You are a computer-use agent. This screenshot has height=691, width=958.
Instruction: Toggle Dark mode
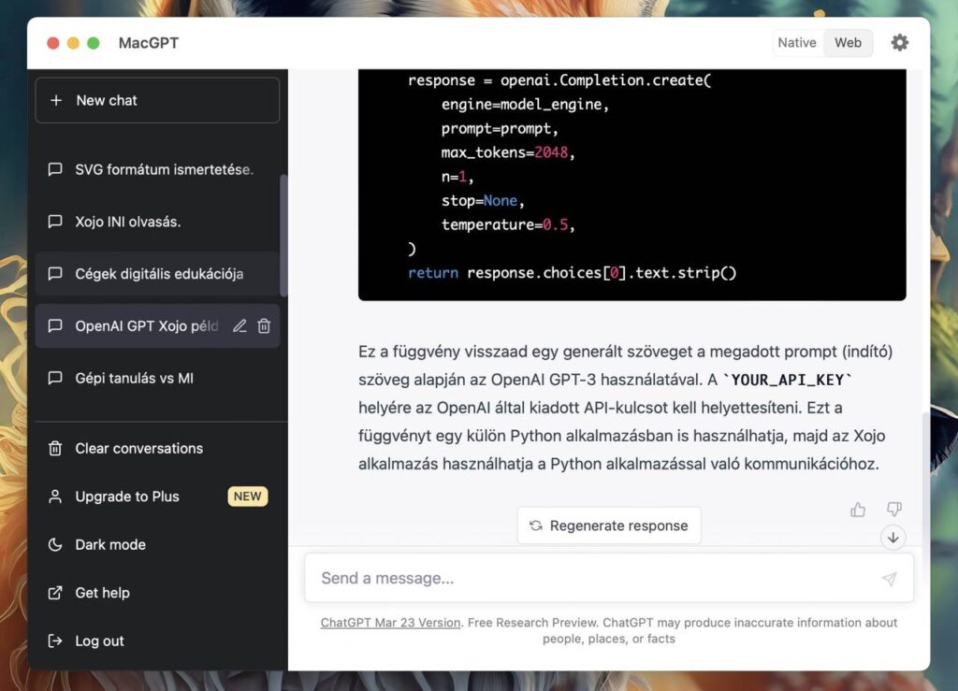157,544
